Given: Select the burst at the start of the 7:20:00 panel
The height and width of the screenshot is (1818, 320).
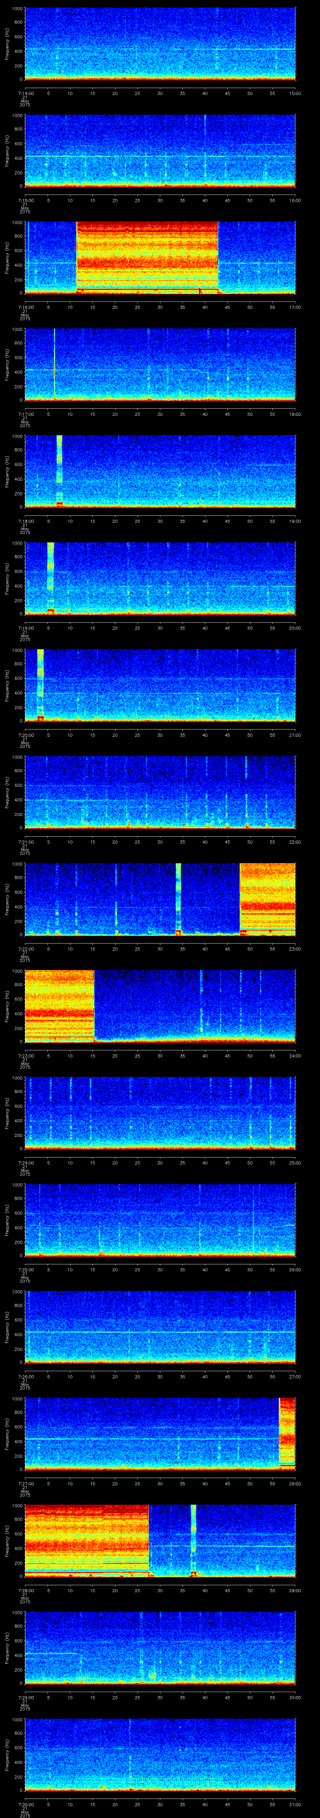Looking at the screenshot, I should click(x=40, y=685).
